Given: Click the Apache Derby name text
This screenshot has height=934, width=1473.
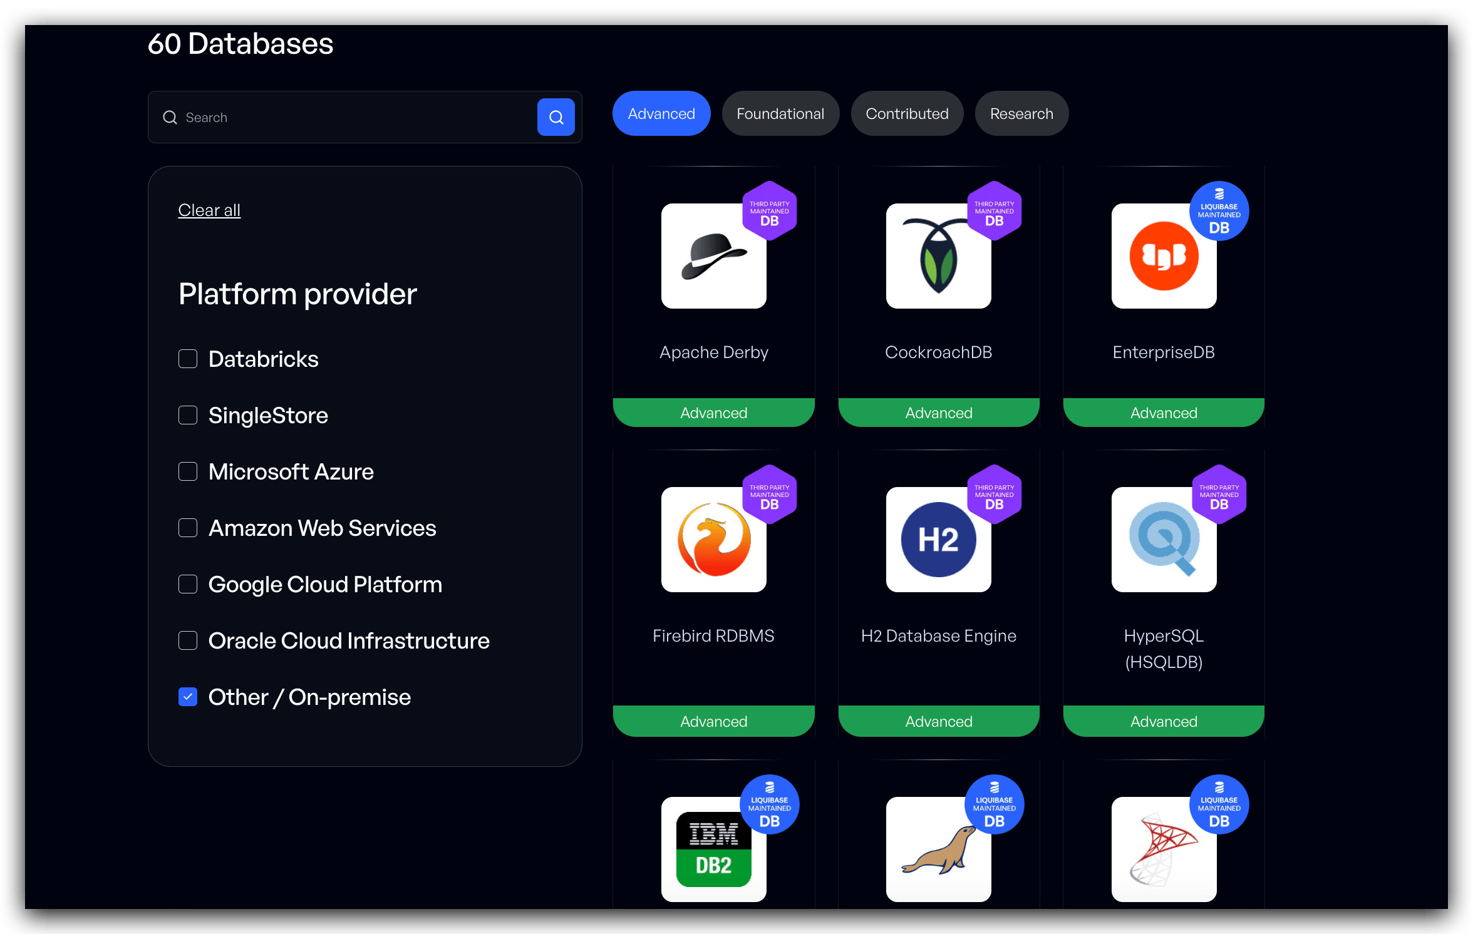Looking at the screenshot, I should tap(713, 352).
